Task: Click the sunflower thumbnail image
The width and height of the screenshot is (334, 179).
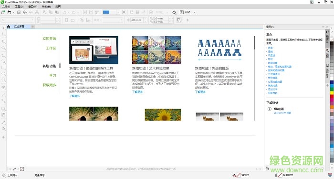Action: coord(163,115)
